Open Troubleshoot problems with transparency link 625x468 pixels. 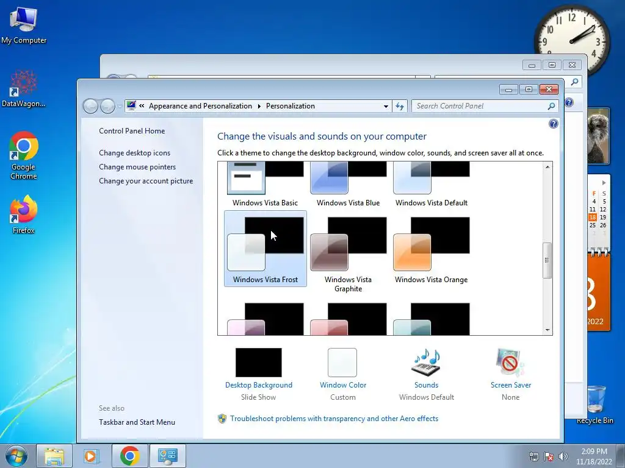(x=334, y=419)
